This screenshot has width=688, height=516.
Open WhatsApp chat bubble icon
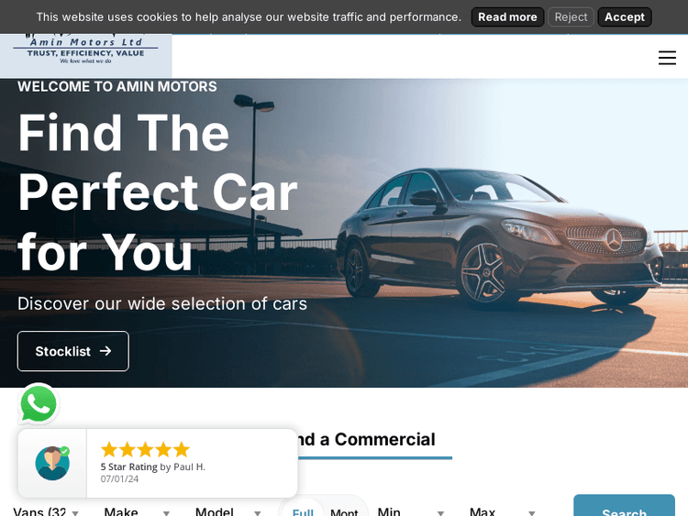pos(39,404)
